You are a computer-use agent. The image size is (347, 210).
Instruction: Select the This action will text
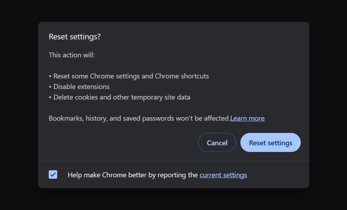pos(72,55)
